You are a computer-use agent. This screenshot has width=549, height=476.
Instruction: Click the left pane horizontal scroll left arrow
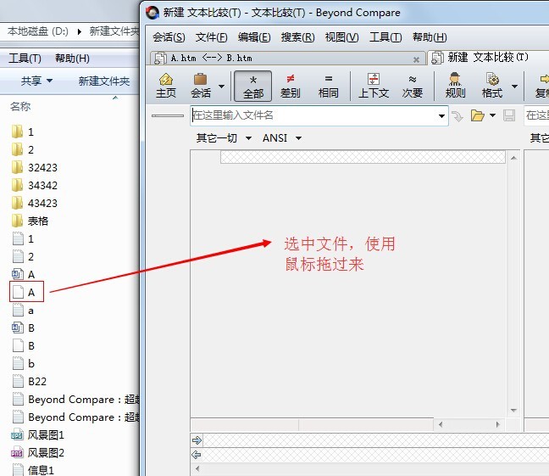click(441, 424)
